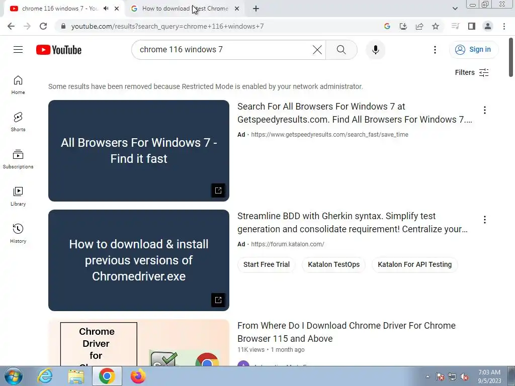Viewport: 515px width, 386px height.
Task: Run search with the magnifier button
Action: (x=341, y=50)
